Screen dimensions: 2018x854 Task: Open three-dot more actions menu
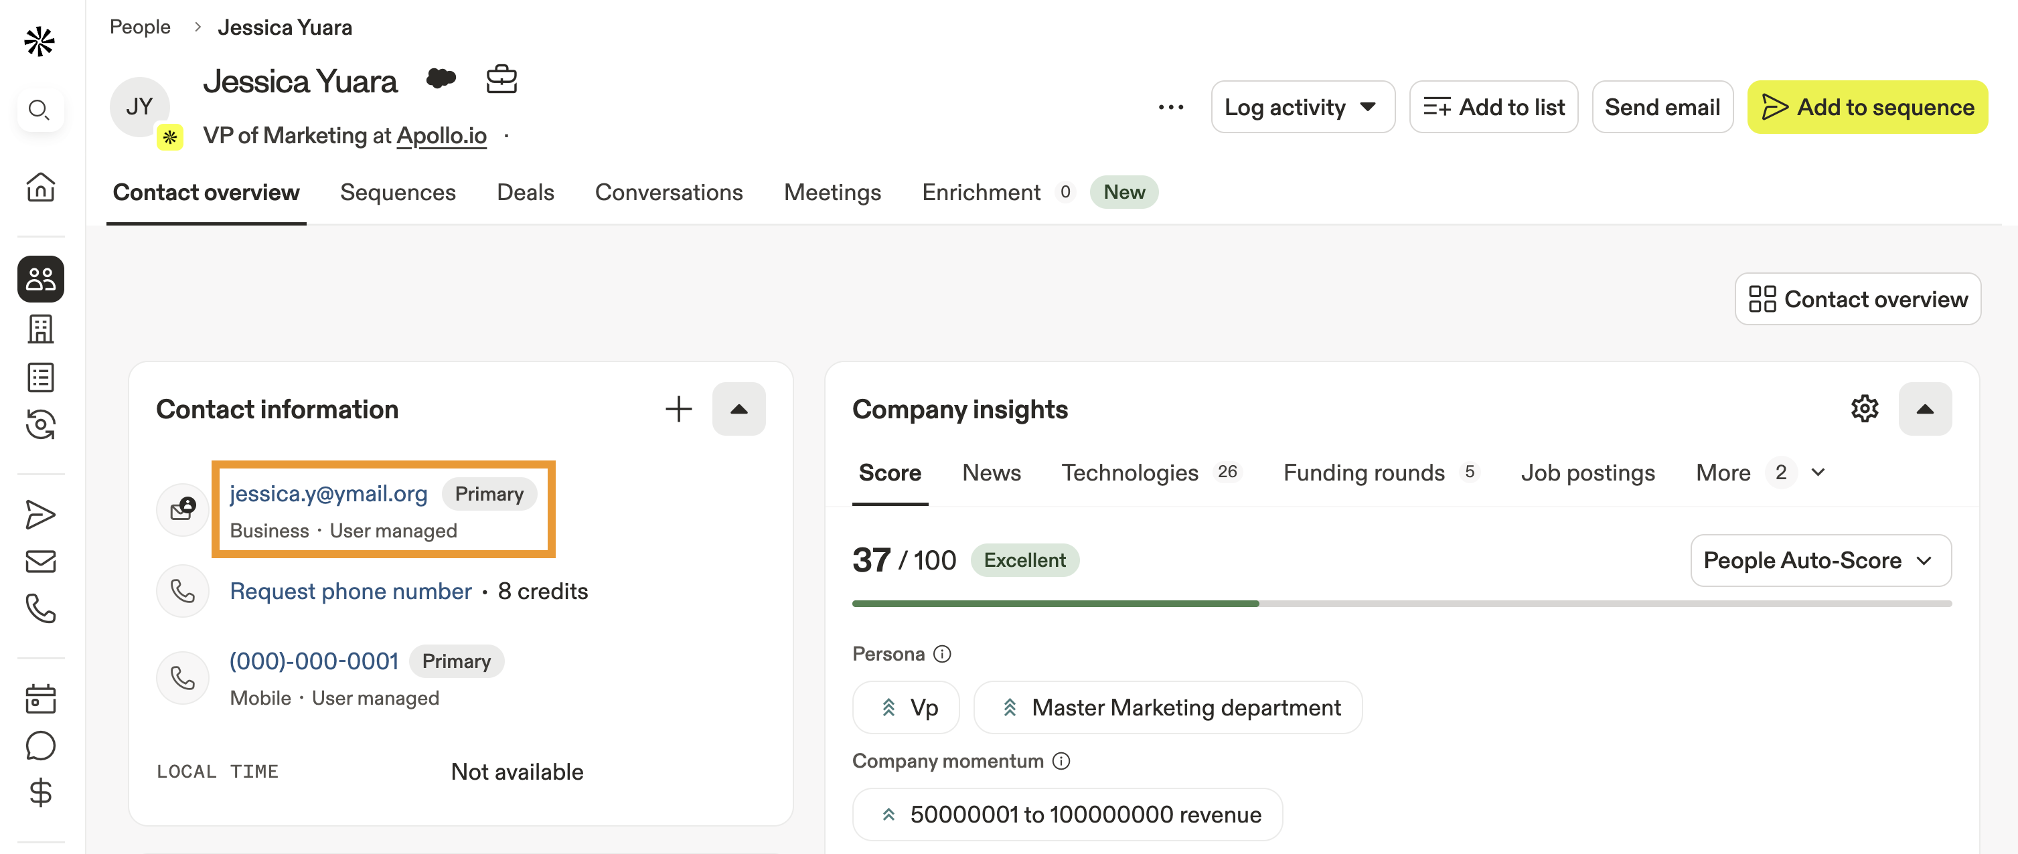(1170, 107)
